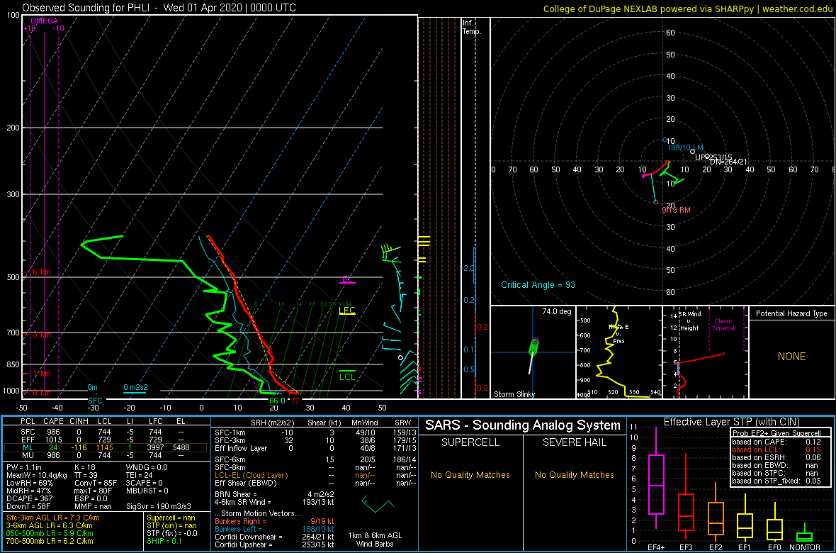The width and height of the screenshot is (836, 553).
Task: Click the BRN Shear = 4 m2/s2 line
Action: [x=274, y=494]
